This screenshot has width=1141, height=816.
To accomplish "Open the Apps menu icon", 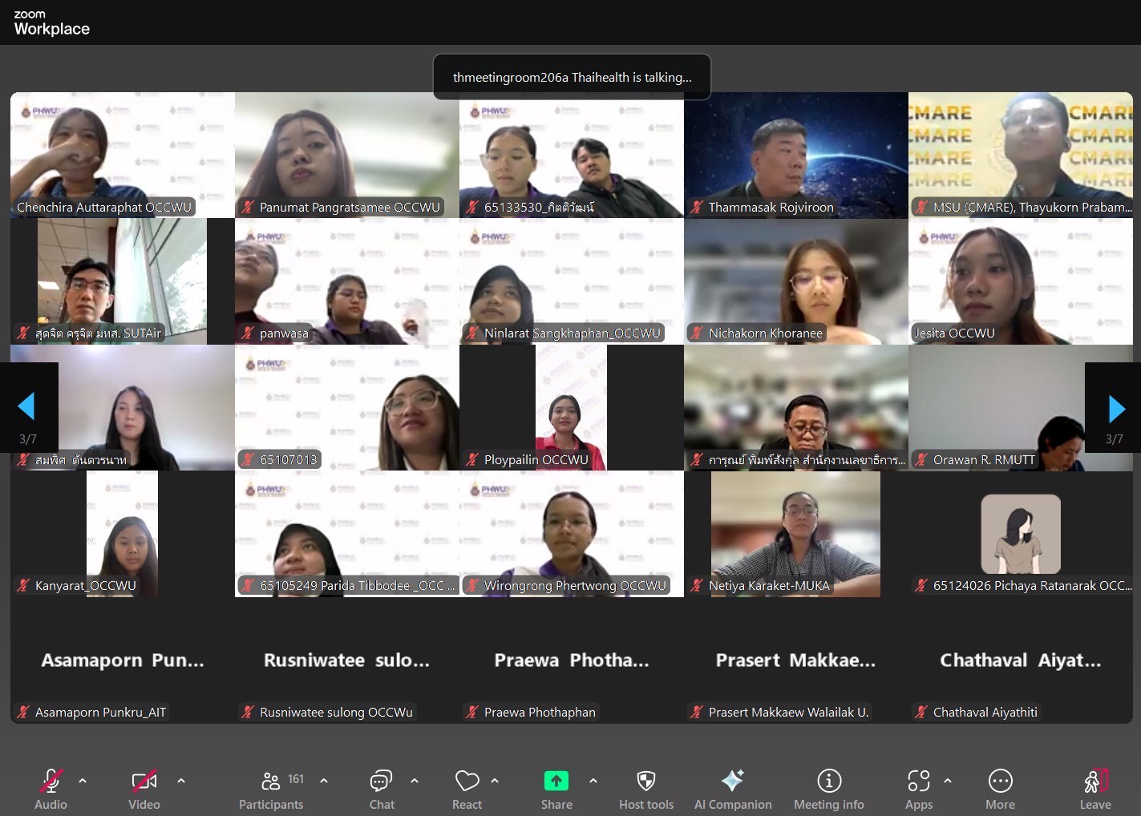I will (x=918, y=789).
